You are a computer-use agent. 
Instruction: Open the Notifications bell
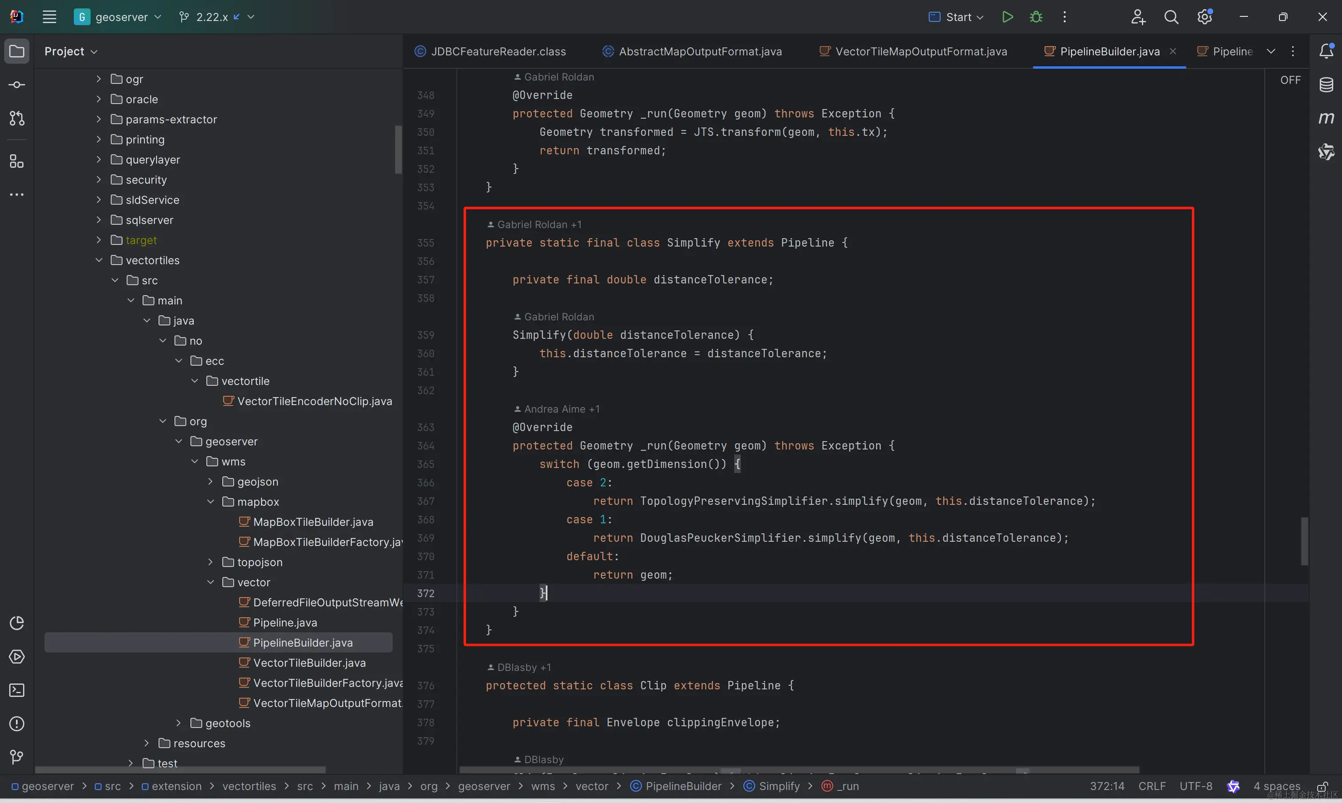(1326, 51)
